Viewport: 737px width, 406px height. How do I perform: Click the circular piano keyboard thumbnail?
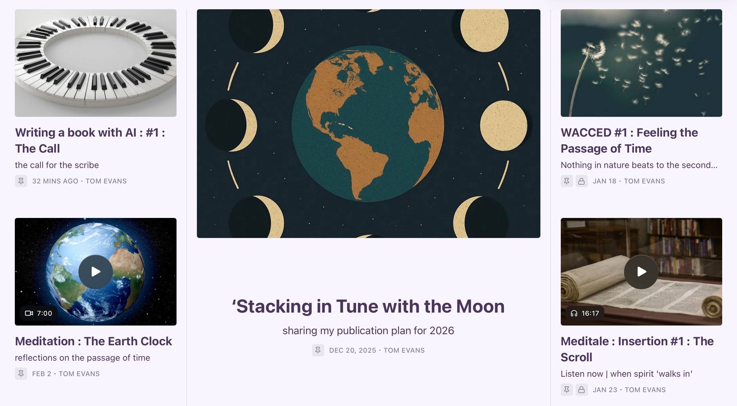[96, 63]
